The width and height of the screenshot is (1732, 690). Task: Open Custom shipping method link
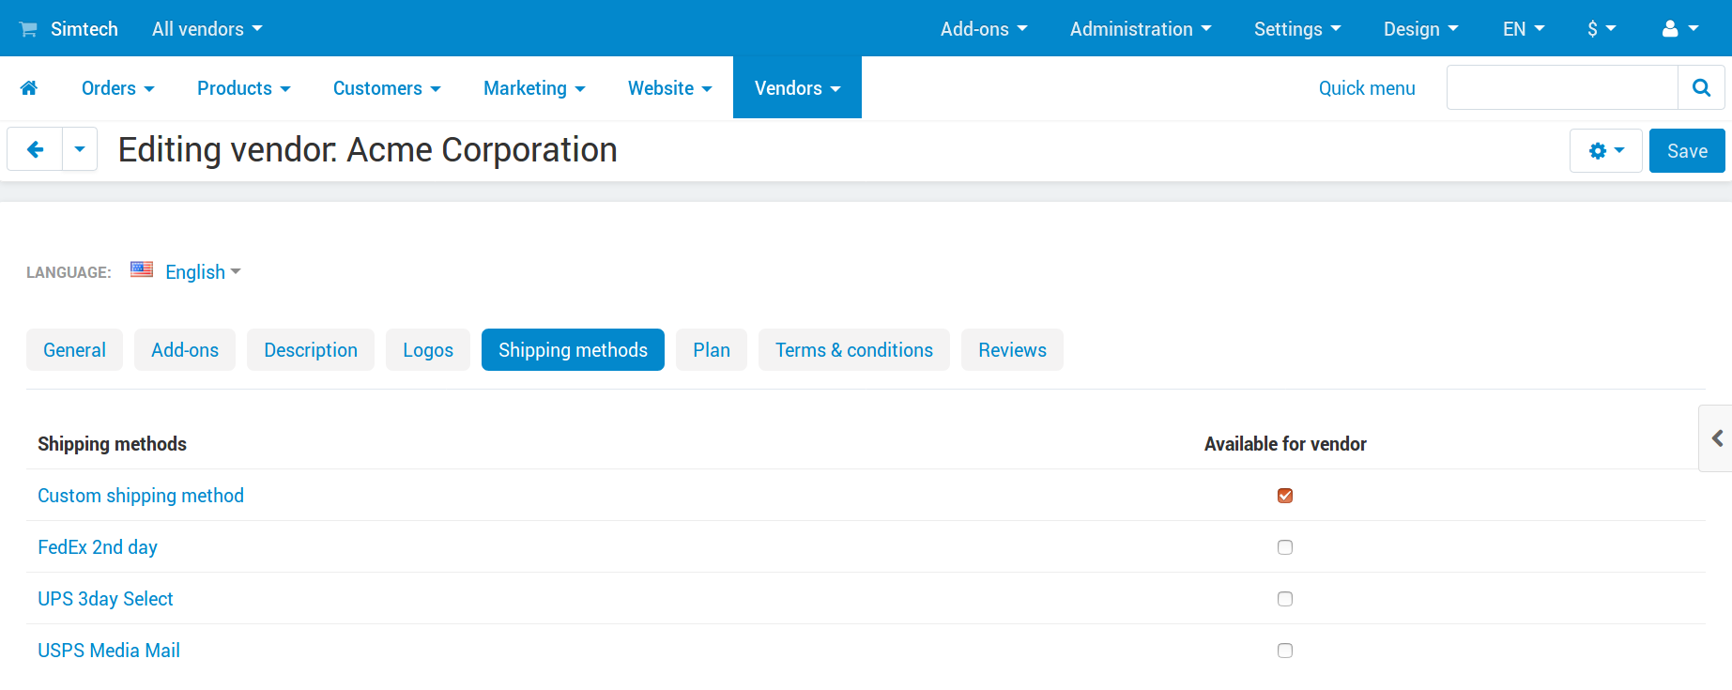(141, 496)
